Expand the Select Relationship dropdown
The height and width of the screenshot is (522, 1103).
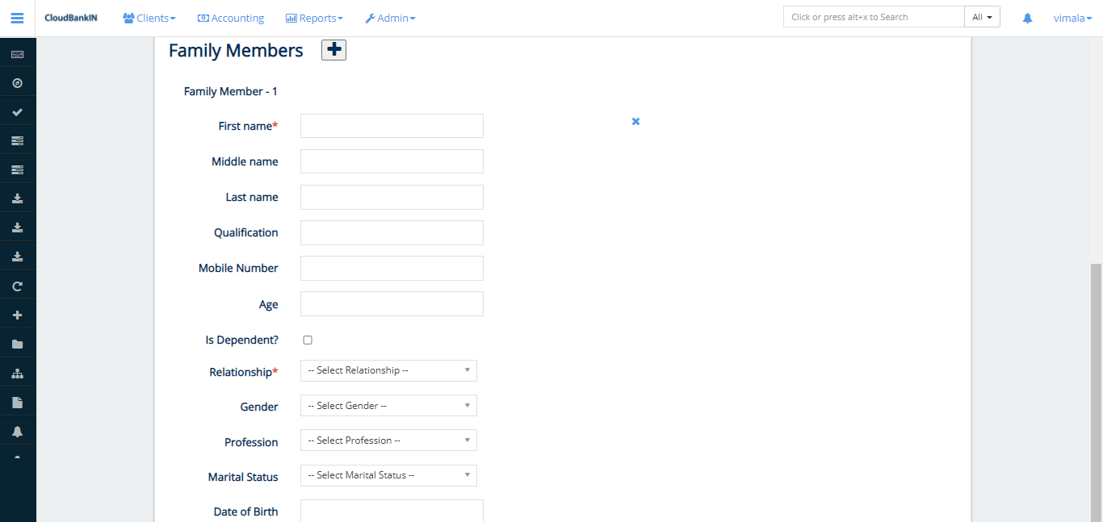coord(388,370)
